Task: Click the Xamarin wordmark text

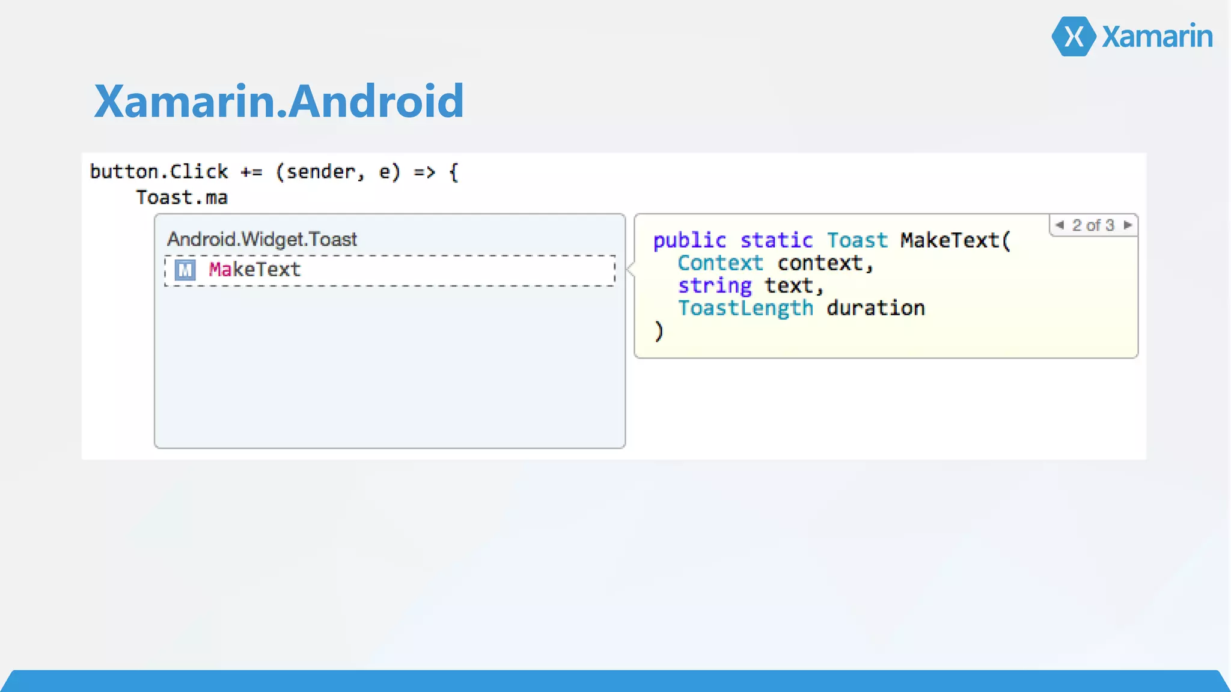Action: 1158,37
